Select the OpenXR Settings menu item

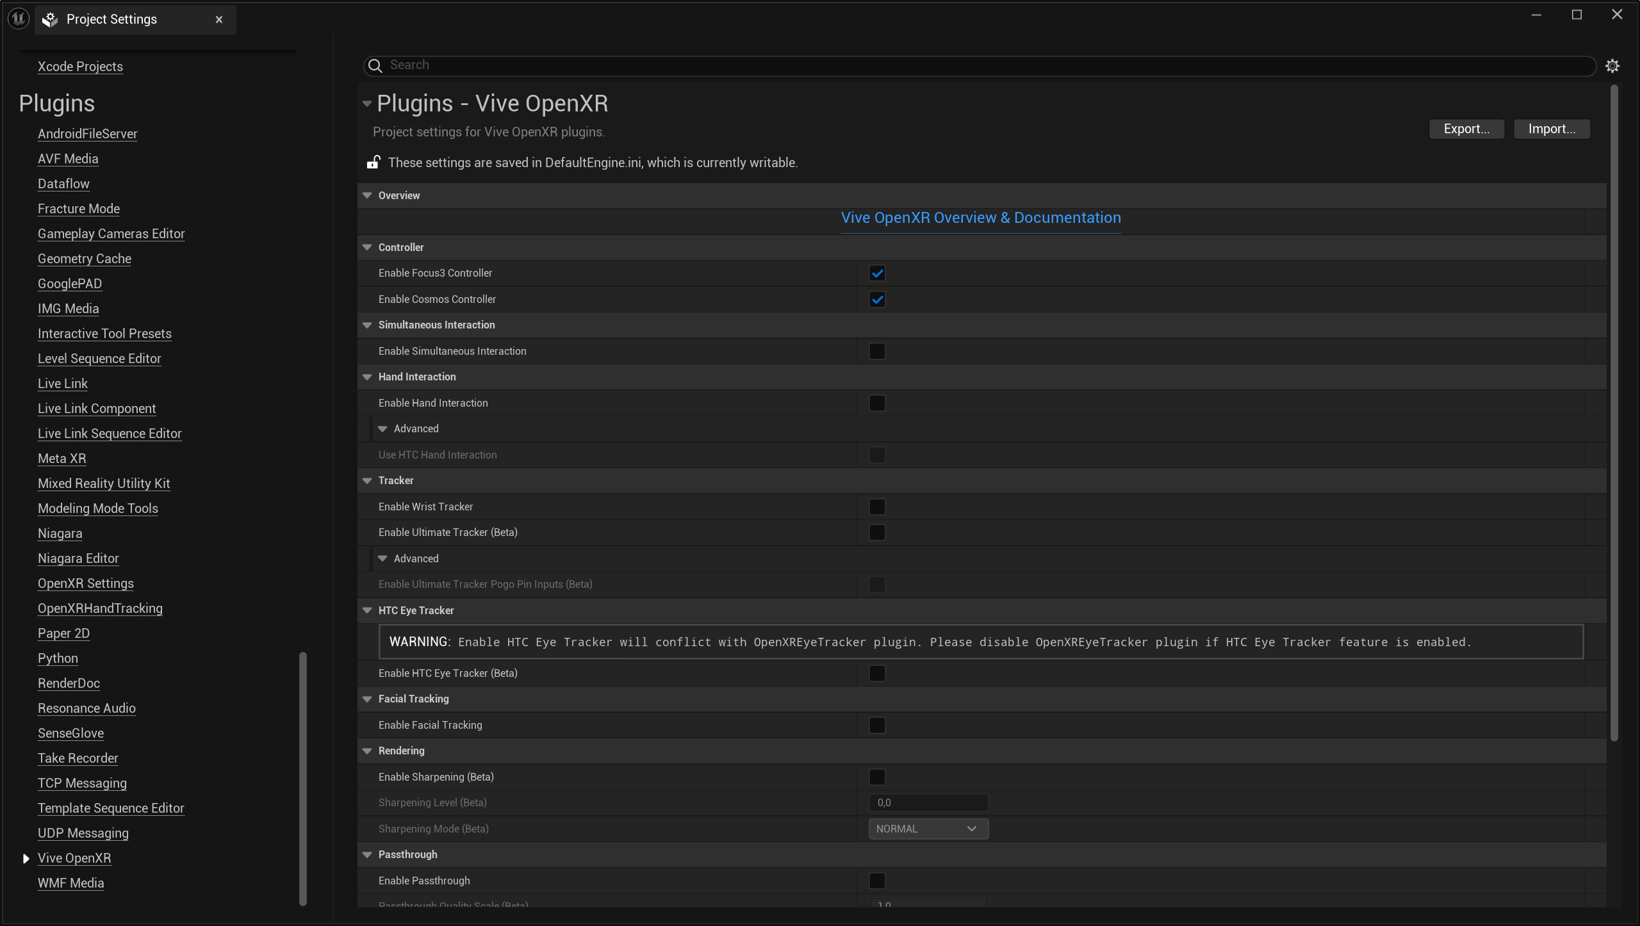(86, 582)
